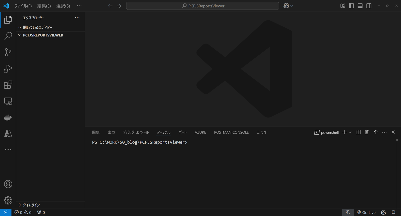Open the 編集(E) menu
This screenshot has width=401, height=216.
point(44,6)
